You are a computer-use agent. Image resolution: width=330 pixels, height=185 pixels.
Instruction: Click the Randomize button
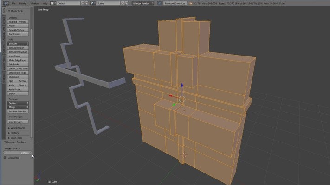pyautogui.click(x=18, y=34)
